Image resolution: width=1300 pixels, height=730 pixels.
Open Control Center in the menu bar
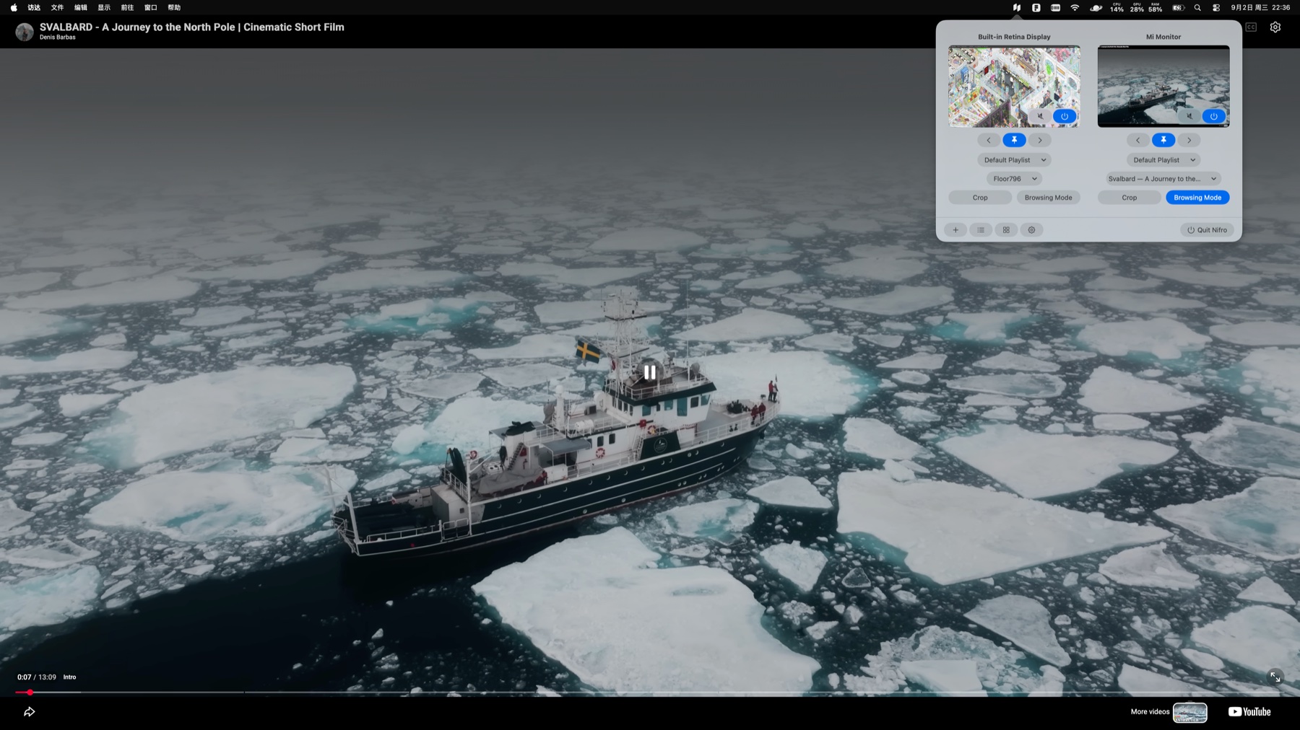(1216, 8)
